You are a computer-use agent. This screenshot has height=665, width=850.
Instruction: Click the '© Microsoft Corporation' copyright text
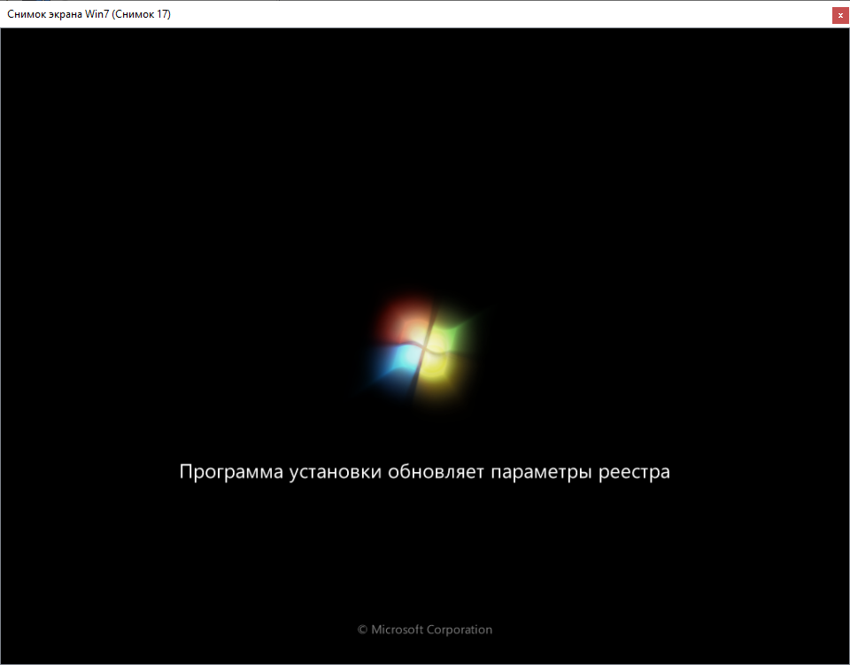(425, 630)
